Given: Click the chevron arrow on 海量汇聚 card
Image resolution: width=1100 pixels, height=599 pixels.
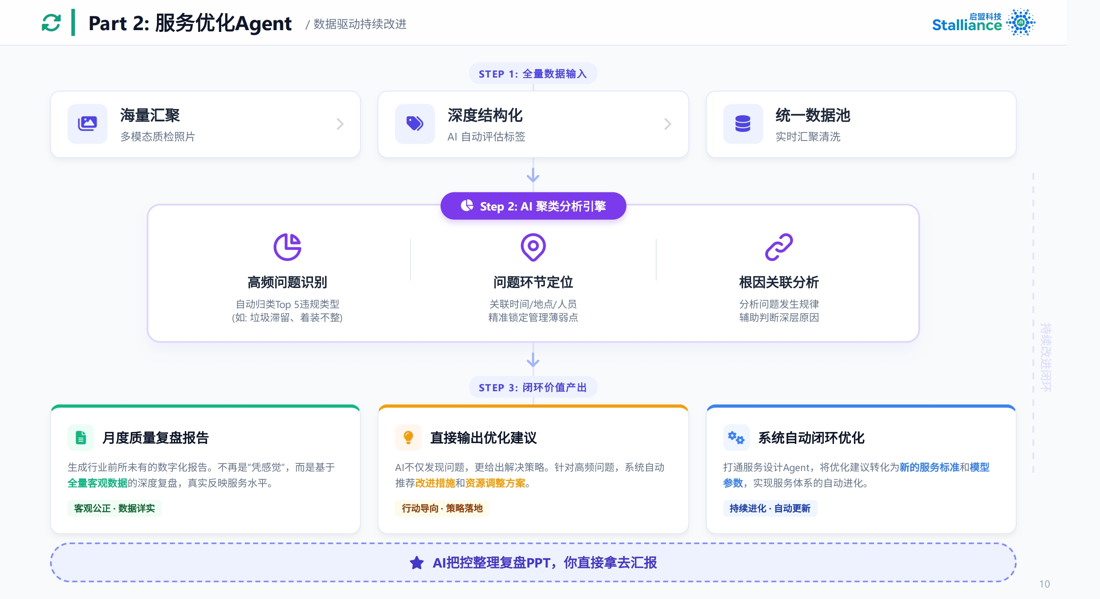Looking at the screenshot, I should pyautogui.click(x=340, y=124).
